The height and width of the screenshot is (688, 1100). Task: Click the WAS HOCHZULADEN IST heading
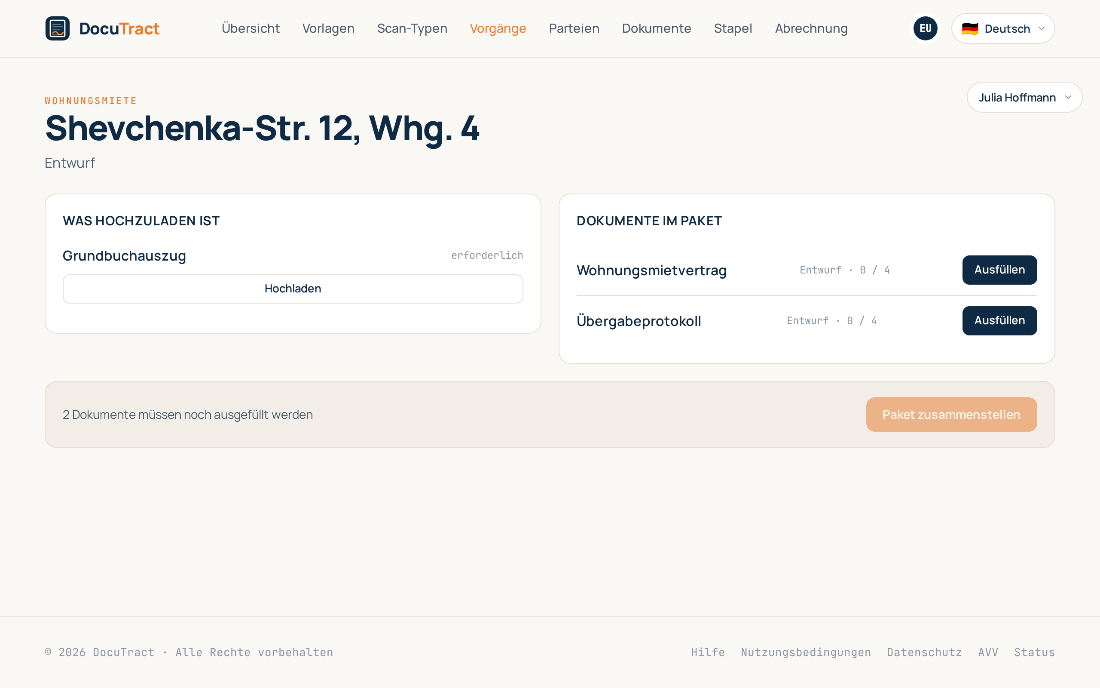click(x=141, y=221)
